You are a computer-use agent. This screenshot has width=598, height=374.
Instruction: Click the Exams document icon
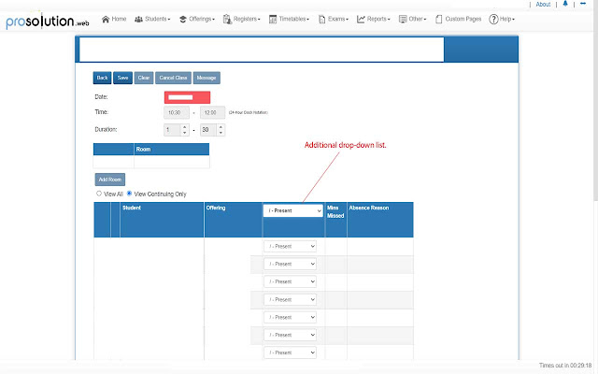click(321, 19)
